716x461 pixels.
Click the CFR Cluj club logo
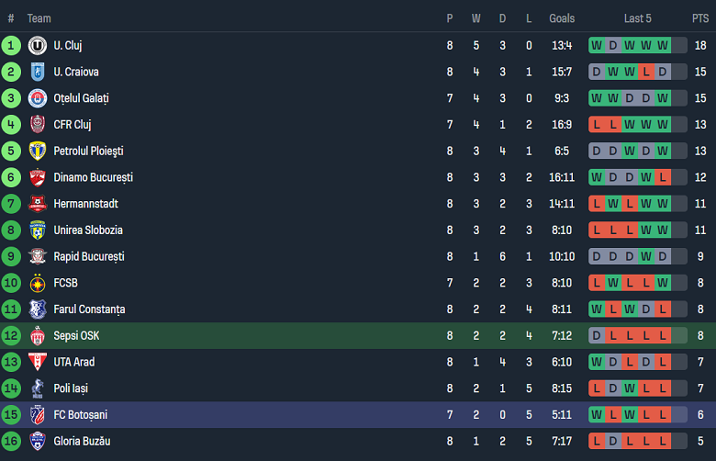[38, 125]
